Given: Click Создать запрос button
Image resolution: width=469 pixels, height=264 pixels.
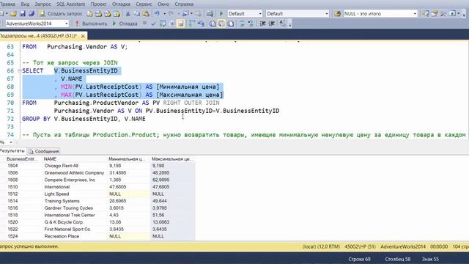Looking at the screenshot, I should [x=61, y=14].
